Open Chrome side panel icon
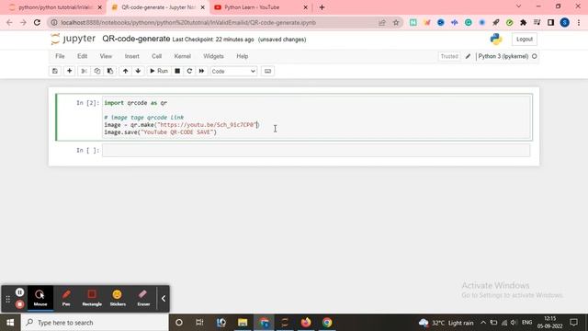 pos(550,22)
